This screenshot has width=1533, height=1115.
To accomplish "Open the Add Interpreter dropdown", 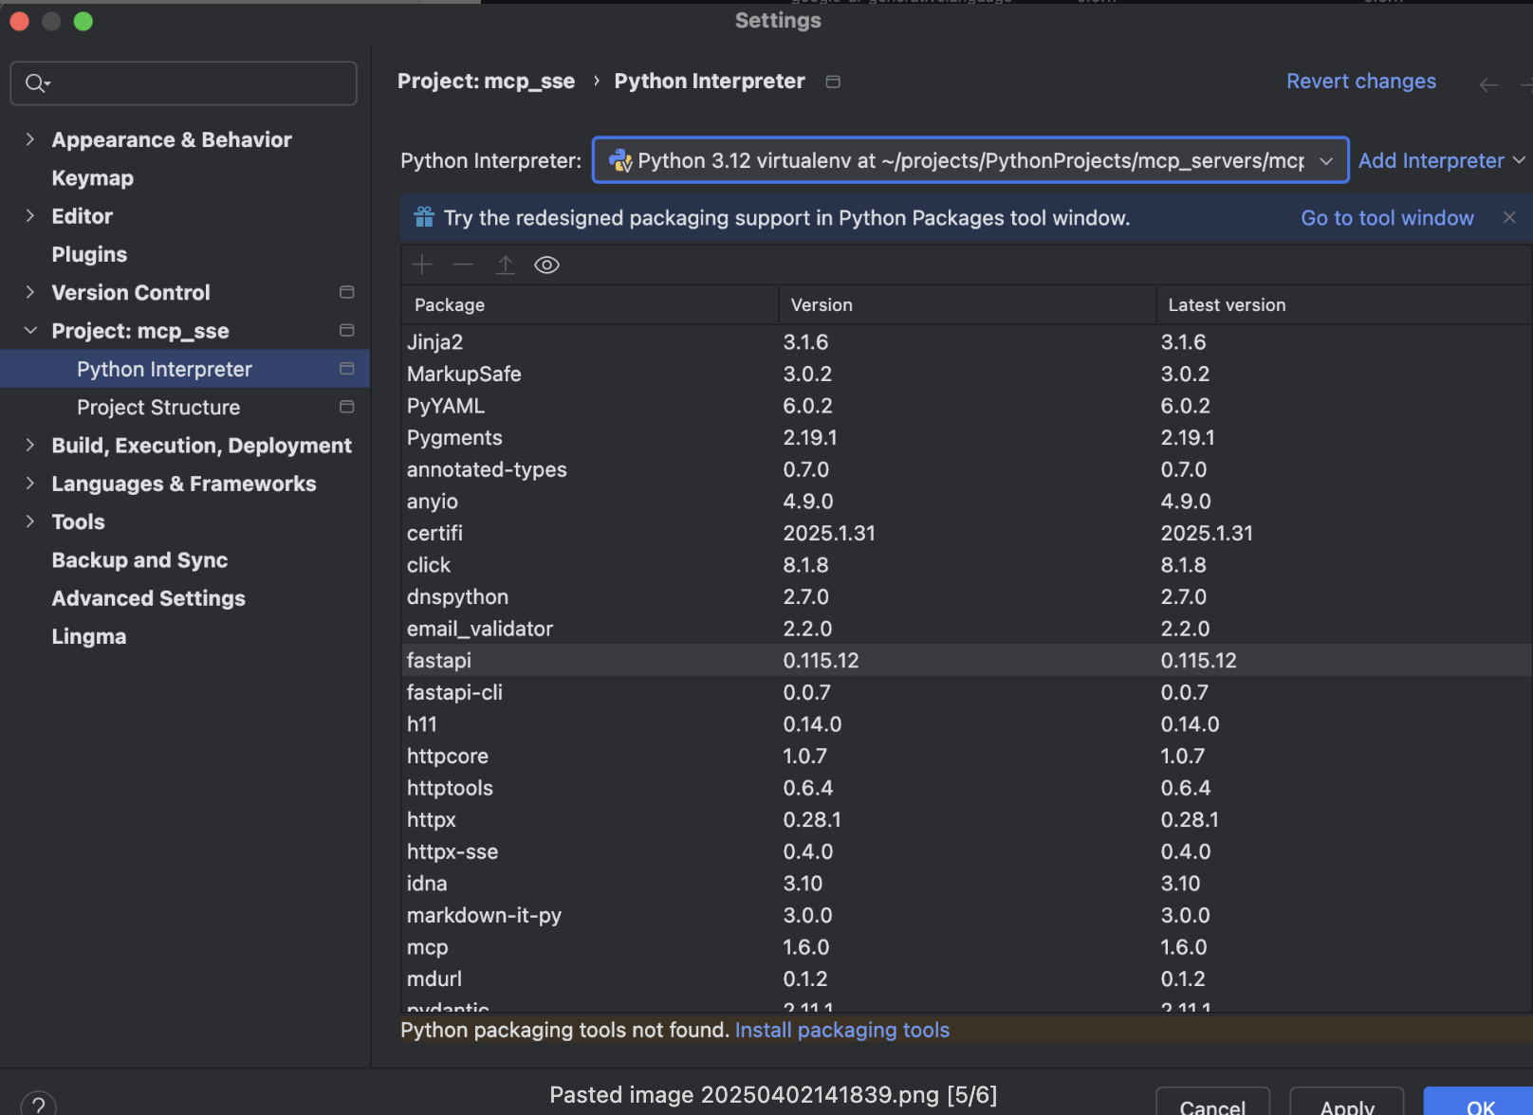I will 1442,160.
